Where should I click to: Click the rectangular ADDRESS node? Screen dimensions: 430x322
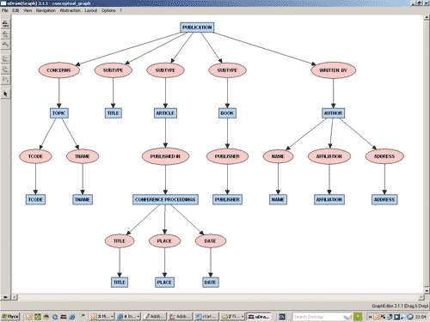click(384, 199)
